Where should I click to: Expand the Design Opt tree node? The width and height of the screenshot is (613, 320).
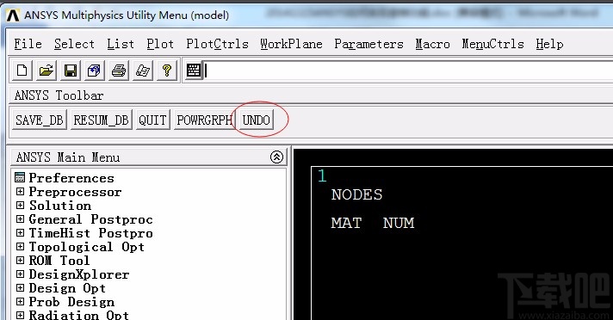coord(20,287)
